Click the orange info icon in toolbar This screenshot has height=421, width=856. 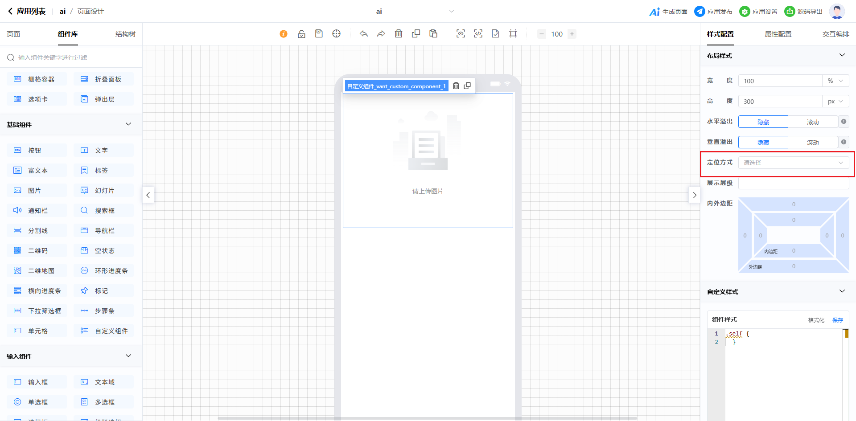(284, 34)
